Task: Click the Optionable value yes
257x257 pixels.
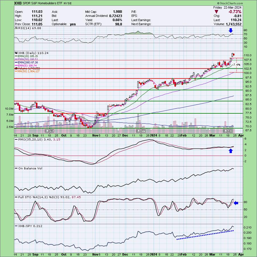Action: tap(73, 24)
